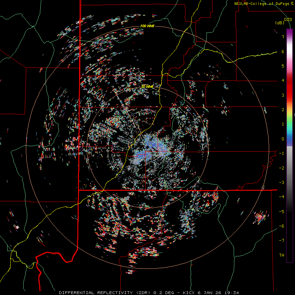Click the 4 value on the color scale
295x295 pixels.
click(x=283, y=81)
